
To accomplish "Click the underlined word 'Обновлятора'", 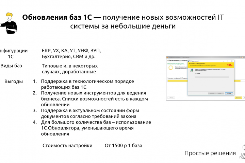I will [x=63, y=128].
